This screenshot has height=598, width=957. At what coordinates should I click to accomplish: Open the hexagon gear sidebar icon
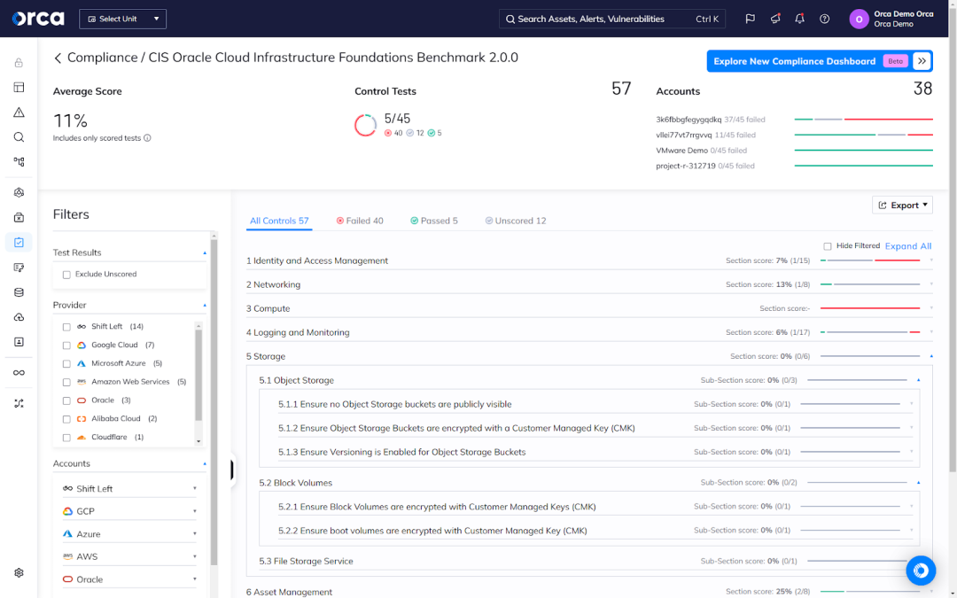click(19, 192)
